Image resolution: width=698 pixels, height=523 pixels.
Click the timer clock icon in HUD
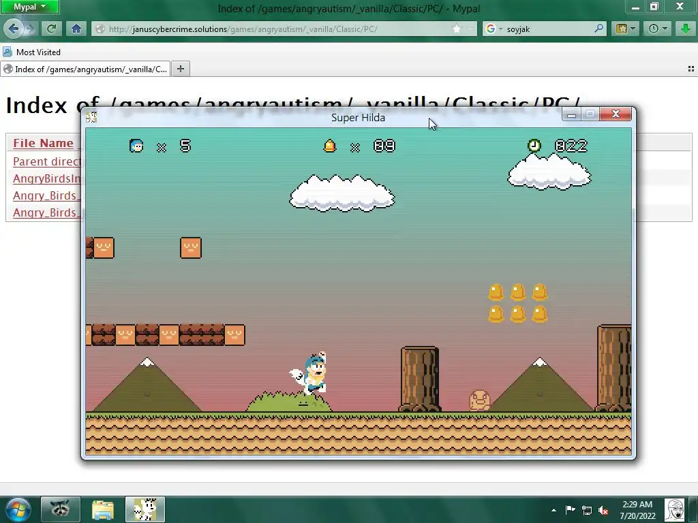click(x=534, y=146)
